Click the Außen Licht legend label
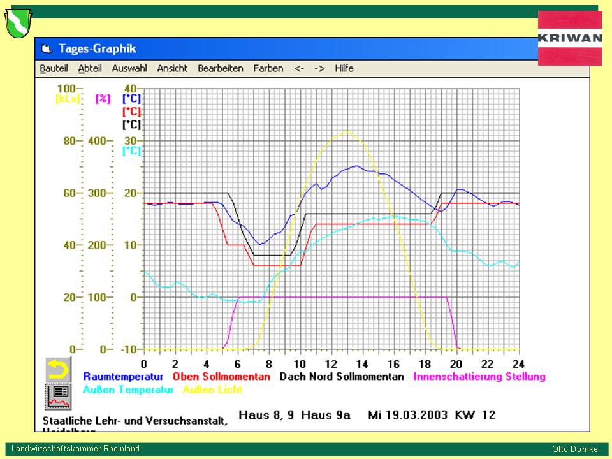 tap(212, 390)
